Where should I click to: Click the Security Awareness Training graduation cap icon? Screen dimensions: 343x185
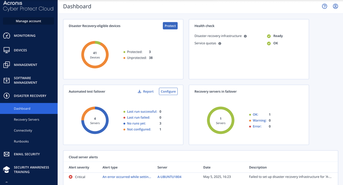point(7,170)
